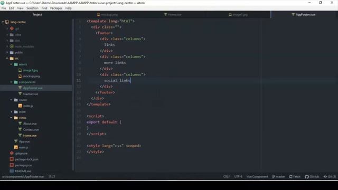Viewport: 338px width, 190px height.
Task: Click the components folder icon
Action: (x=16, y=82)
